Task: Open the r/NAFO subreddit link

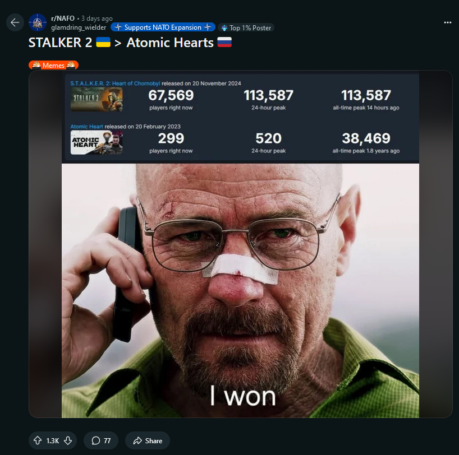Action: (63, 18)
